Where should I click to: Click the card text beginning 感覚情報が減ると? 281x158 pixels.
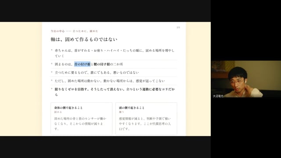pos(145,124)
